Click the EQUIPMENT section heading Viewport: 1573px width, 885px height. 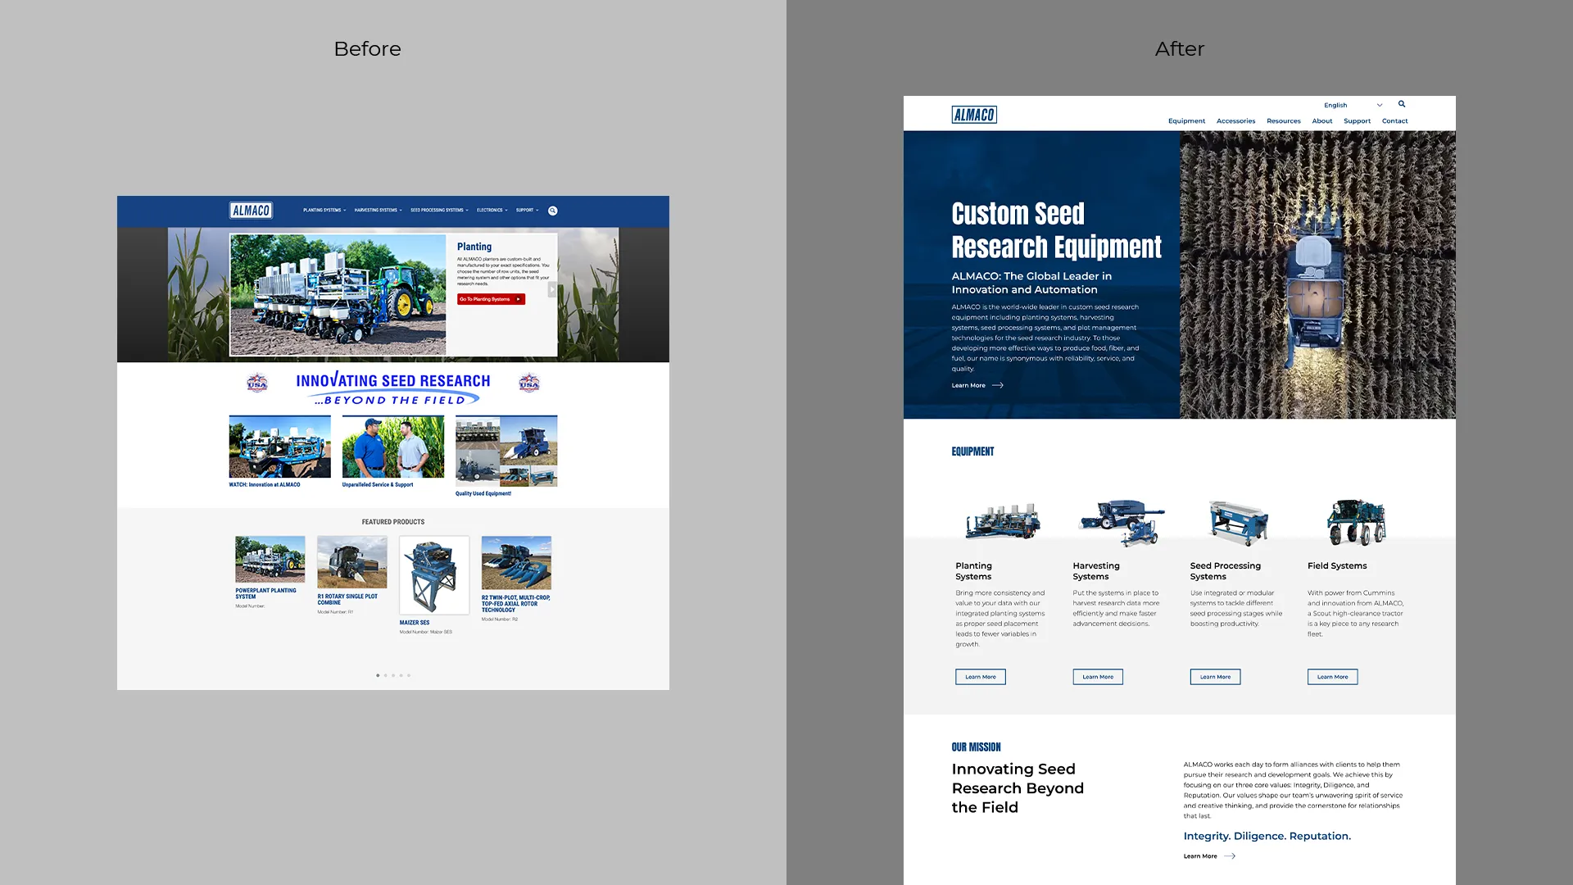coord(972,452)
